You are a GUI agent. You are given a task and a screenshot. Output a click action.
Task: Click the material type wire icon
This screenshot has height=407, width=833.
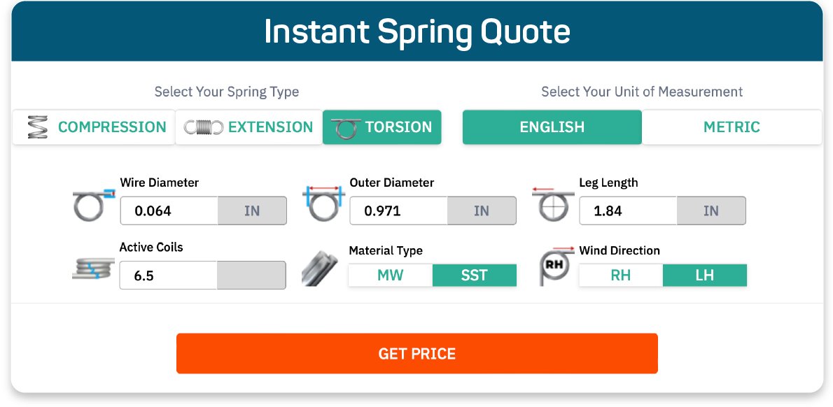pyautogui.click(x=320, y=269)
